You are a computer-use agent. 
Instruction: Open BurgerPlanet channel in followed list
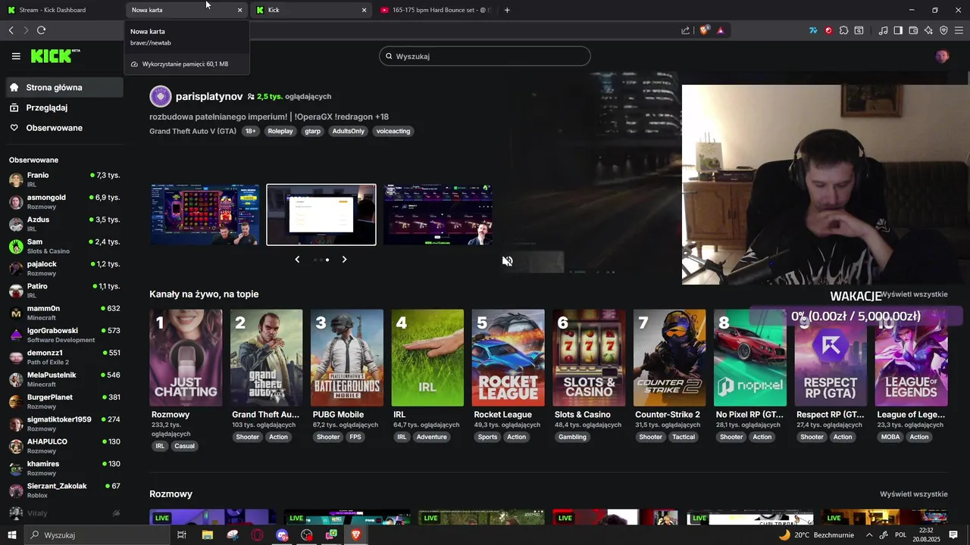[x=64, y=402]
